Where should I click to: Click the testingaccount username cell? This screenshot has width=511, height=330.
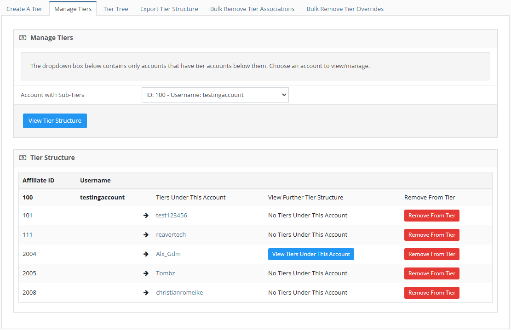coord(102,198)
